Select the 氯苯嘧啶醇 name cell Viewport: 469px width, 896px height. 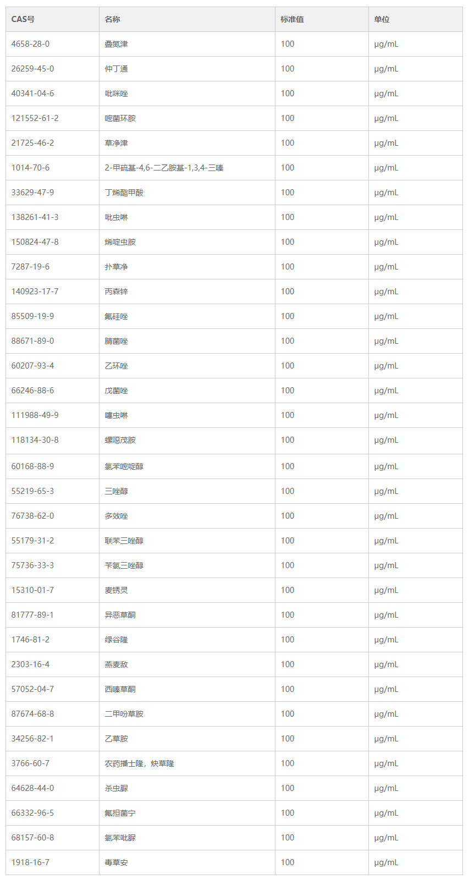coord(124,466)
